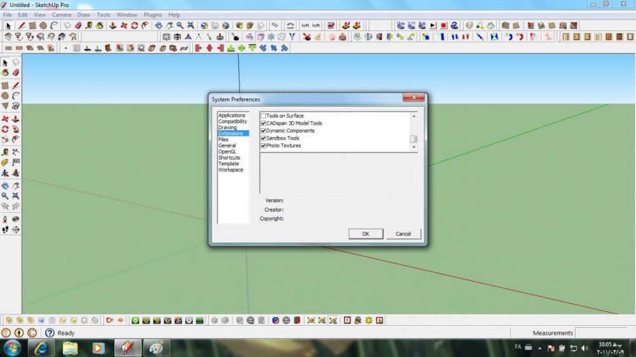Viewport: 636px width, 357px height.
Task: Select the Walk footprints tool in left toolbar
Action: 5,229
